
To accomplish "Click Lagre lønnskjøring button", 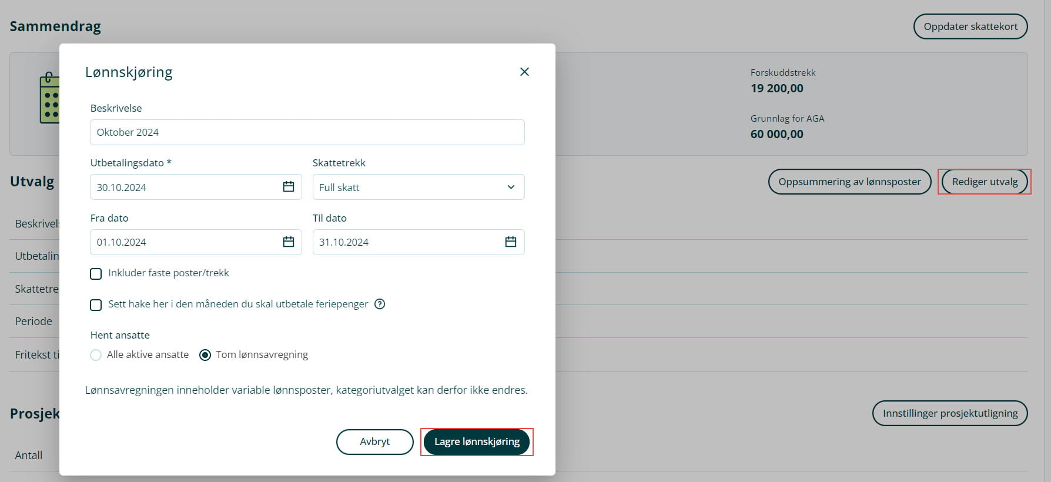I will pyautogui.click(x=477, y=442).
